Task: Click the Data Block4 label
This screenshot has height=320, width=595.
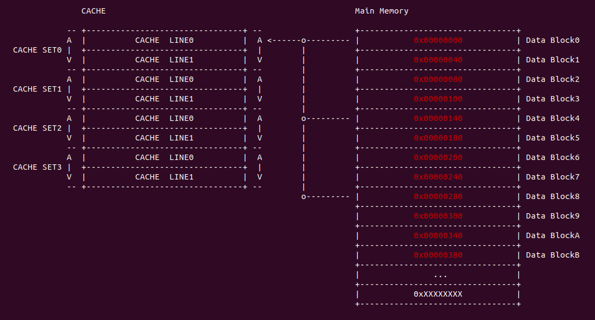Action: [553, 118]
